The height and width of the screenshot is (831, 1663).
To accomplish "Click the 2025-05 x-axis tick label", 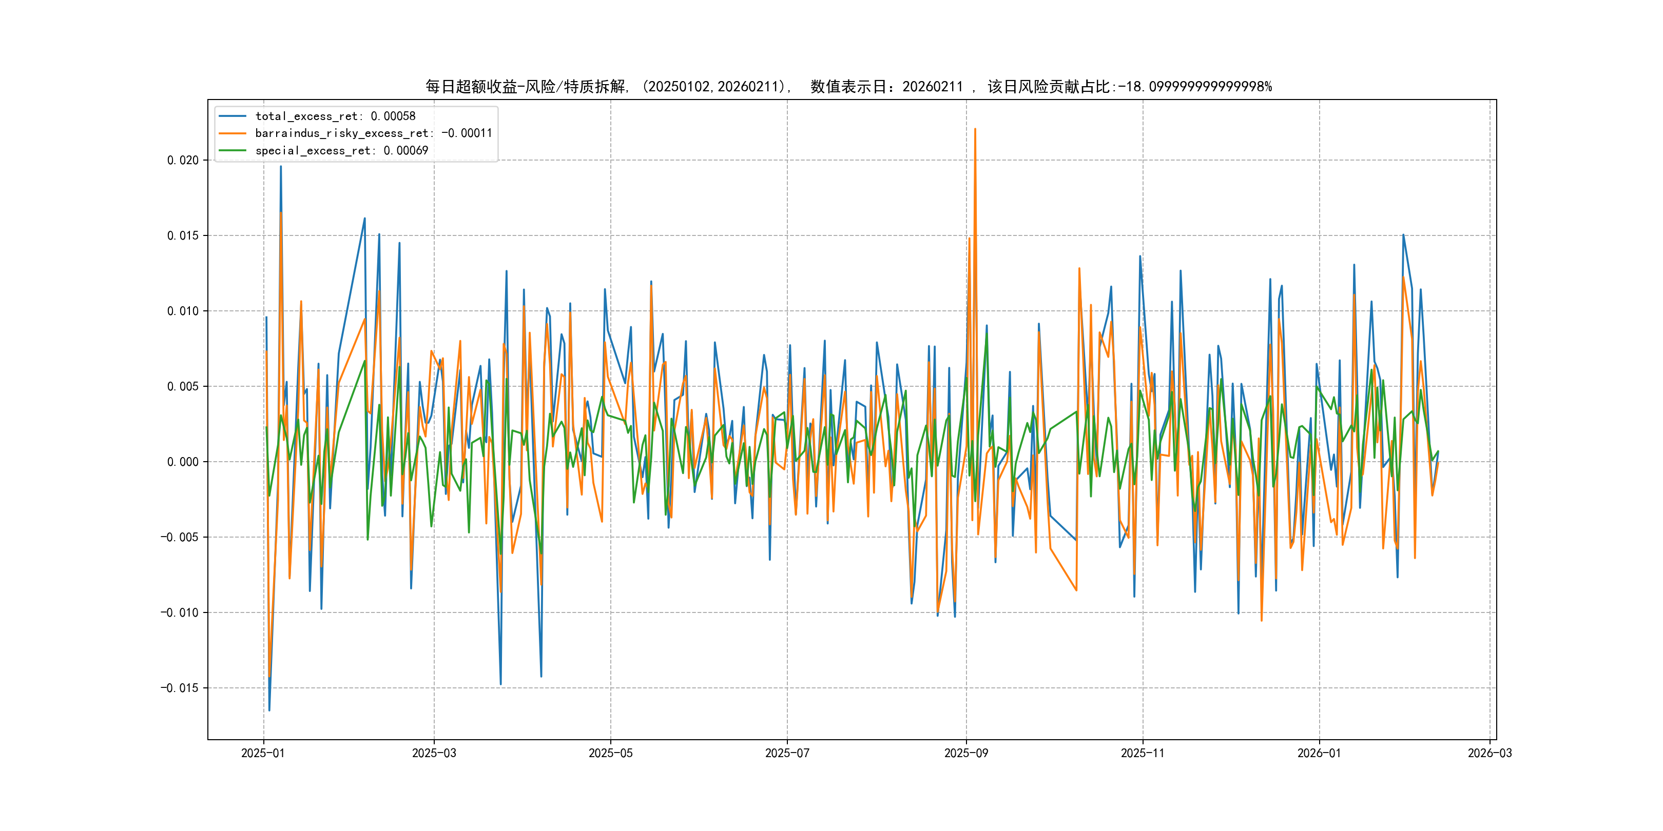I will tap(610, 753).
